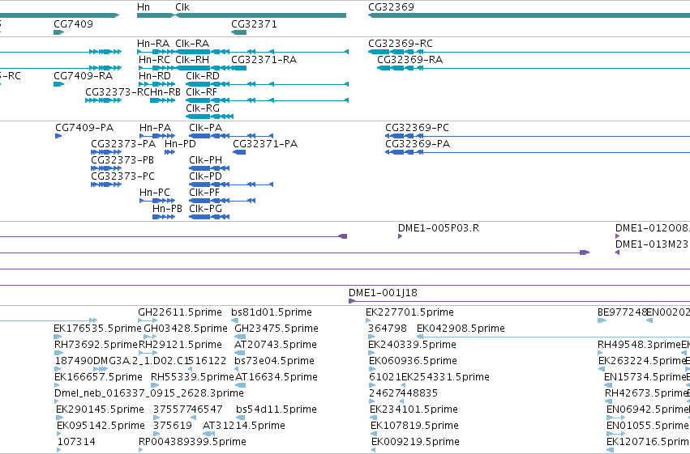Image resolution: width=690 pixels, height=454 pixels.
Task: Select EST EK095142.5prime
Action: tap(101, 426)
